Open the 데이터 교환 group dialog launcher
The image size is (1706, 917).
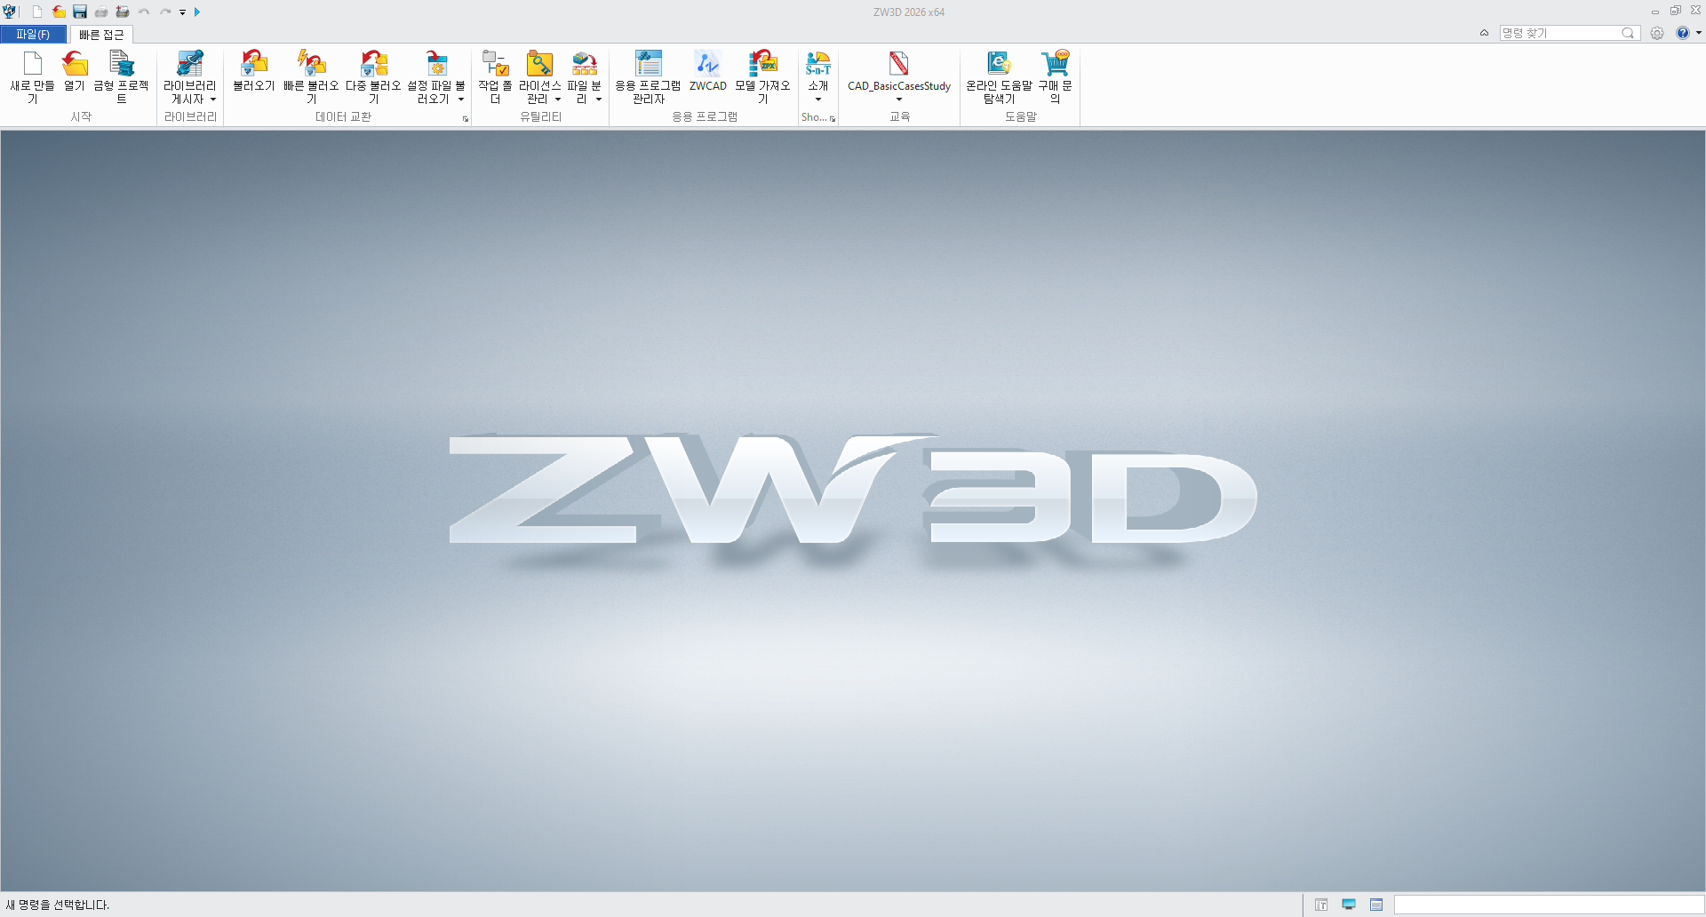click(x=466, y=118)
